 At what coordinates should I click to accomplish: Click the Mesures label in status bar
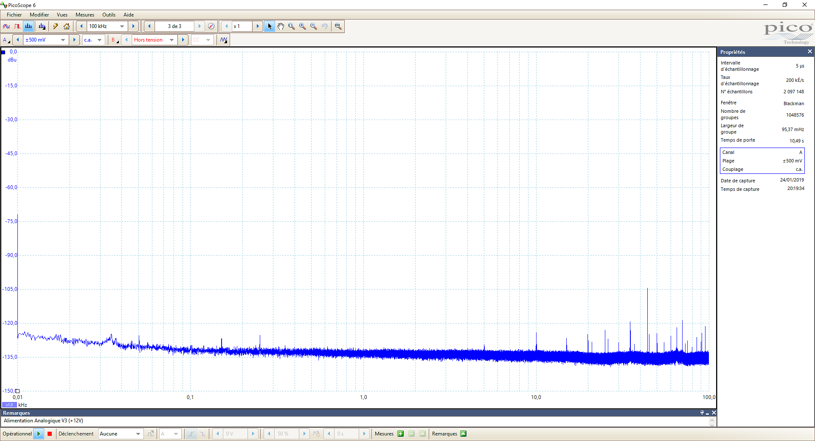tap(384, 434)
